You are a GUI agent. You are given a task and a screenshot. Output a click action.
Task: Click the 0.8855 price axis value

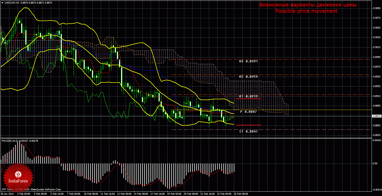point(376,126)
